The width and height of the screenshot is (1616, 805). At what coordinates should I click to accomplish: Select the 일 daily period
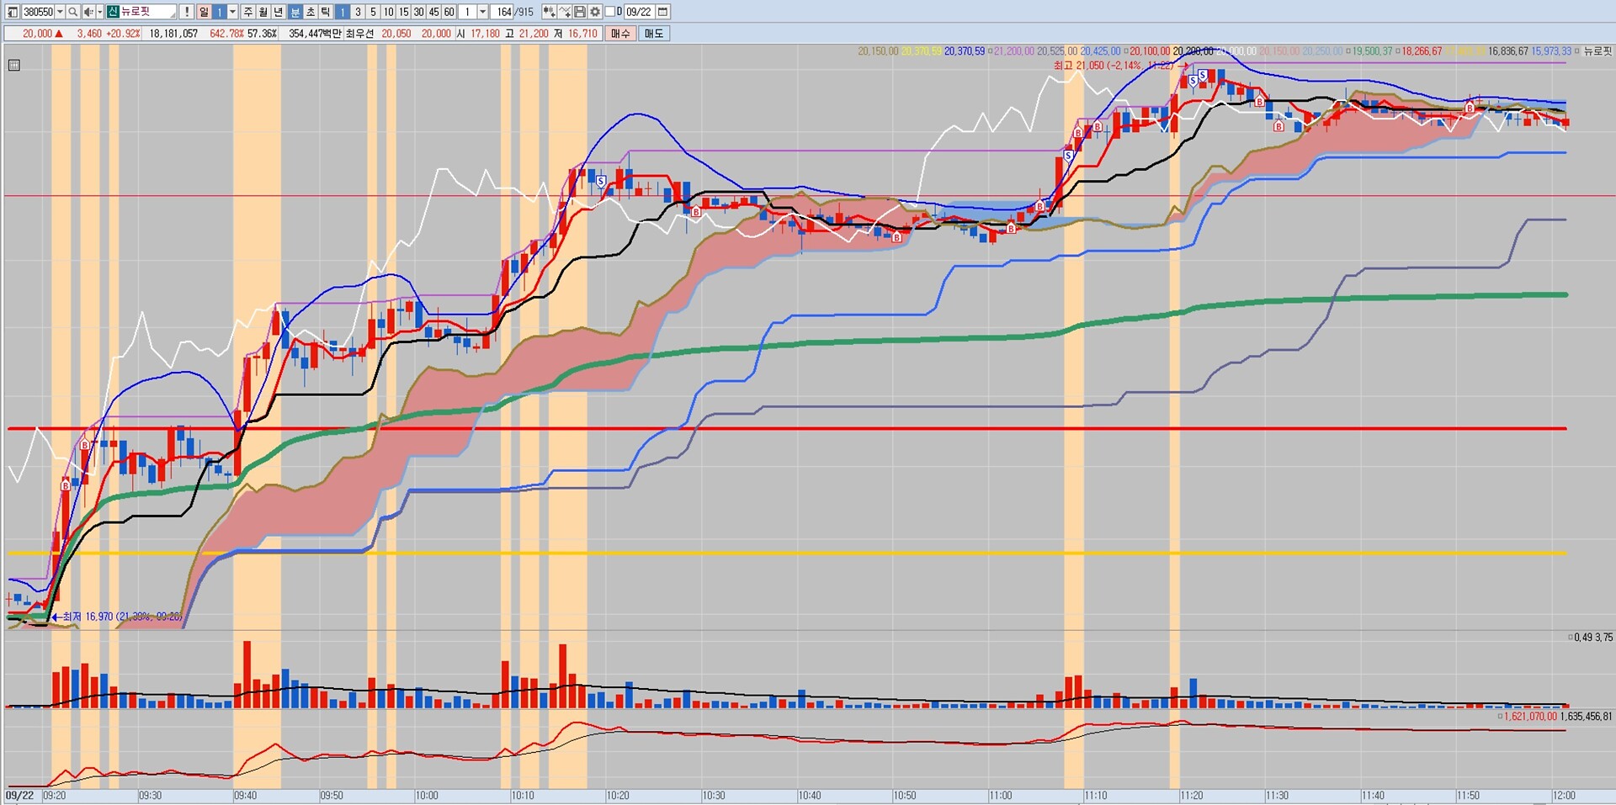point(204,12)
